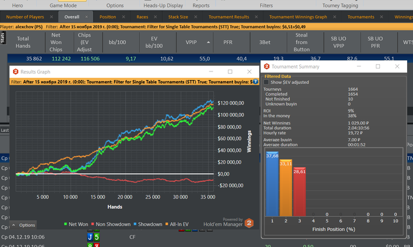Image resolution: width=413 pixels, height=247 pixels.
Task: Close the Overall tab
Action: 86,17
